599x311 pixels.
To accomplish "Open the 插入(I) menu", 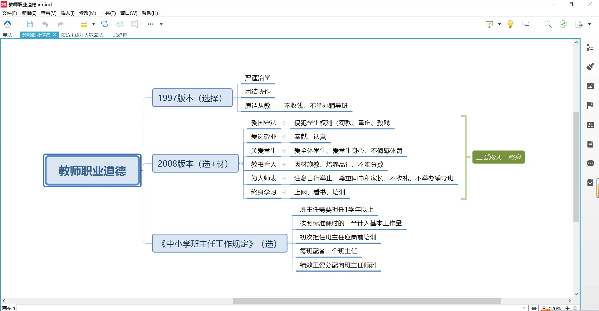I will pos(68,13).
